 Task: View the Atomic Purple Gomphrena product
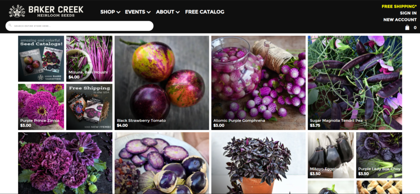(258, 83)
